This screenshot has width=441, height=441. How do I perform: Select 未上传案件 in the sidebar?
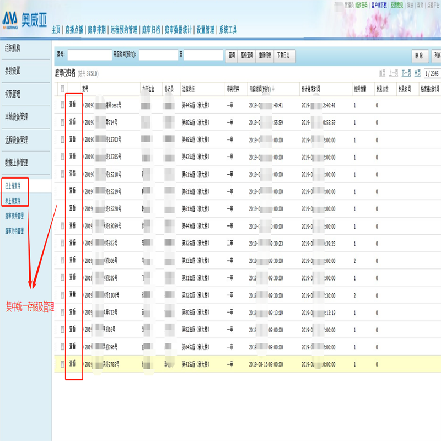pyautogui.click(x=13, y=201)
